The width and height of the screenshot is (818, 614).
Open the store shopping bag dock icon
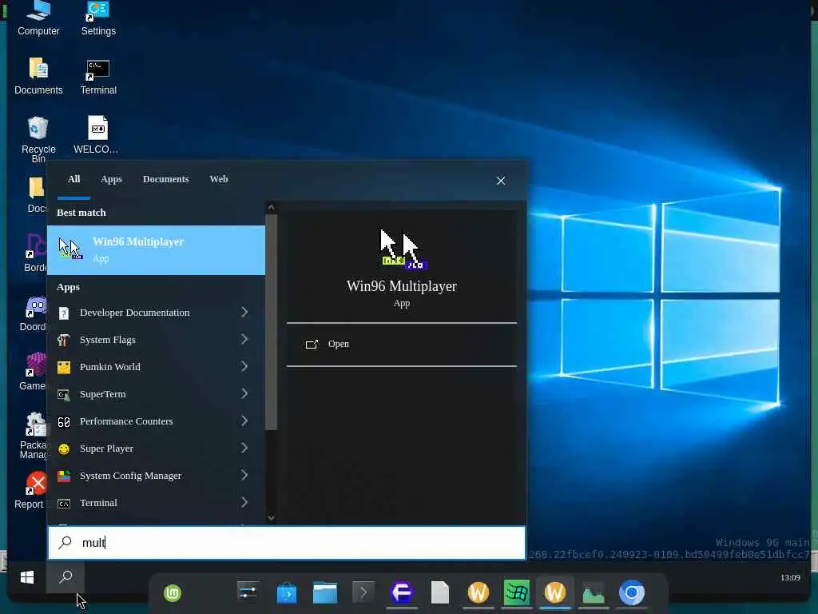[287, 593]
